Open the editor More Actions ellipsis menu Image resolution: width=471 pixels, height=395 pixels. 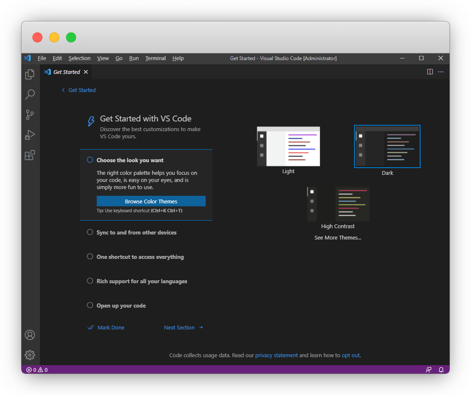[x=441, y=72]
